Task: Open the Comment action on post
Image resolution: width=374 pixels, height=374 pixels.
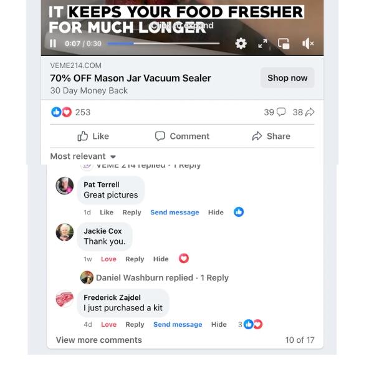Action: (x=182, y=136)
